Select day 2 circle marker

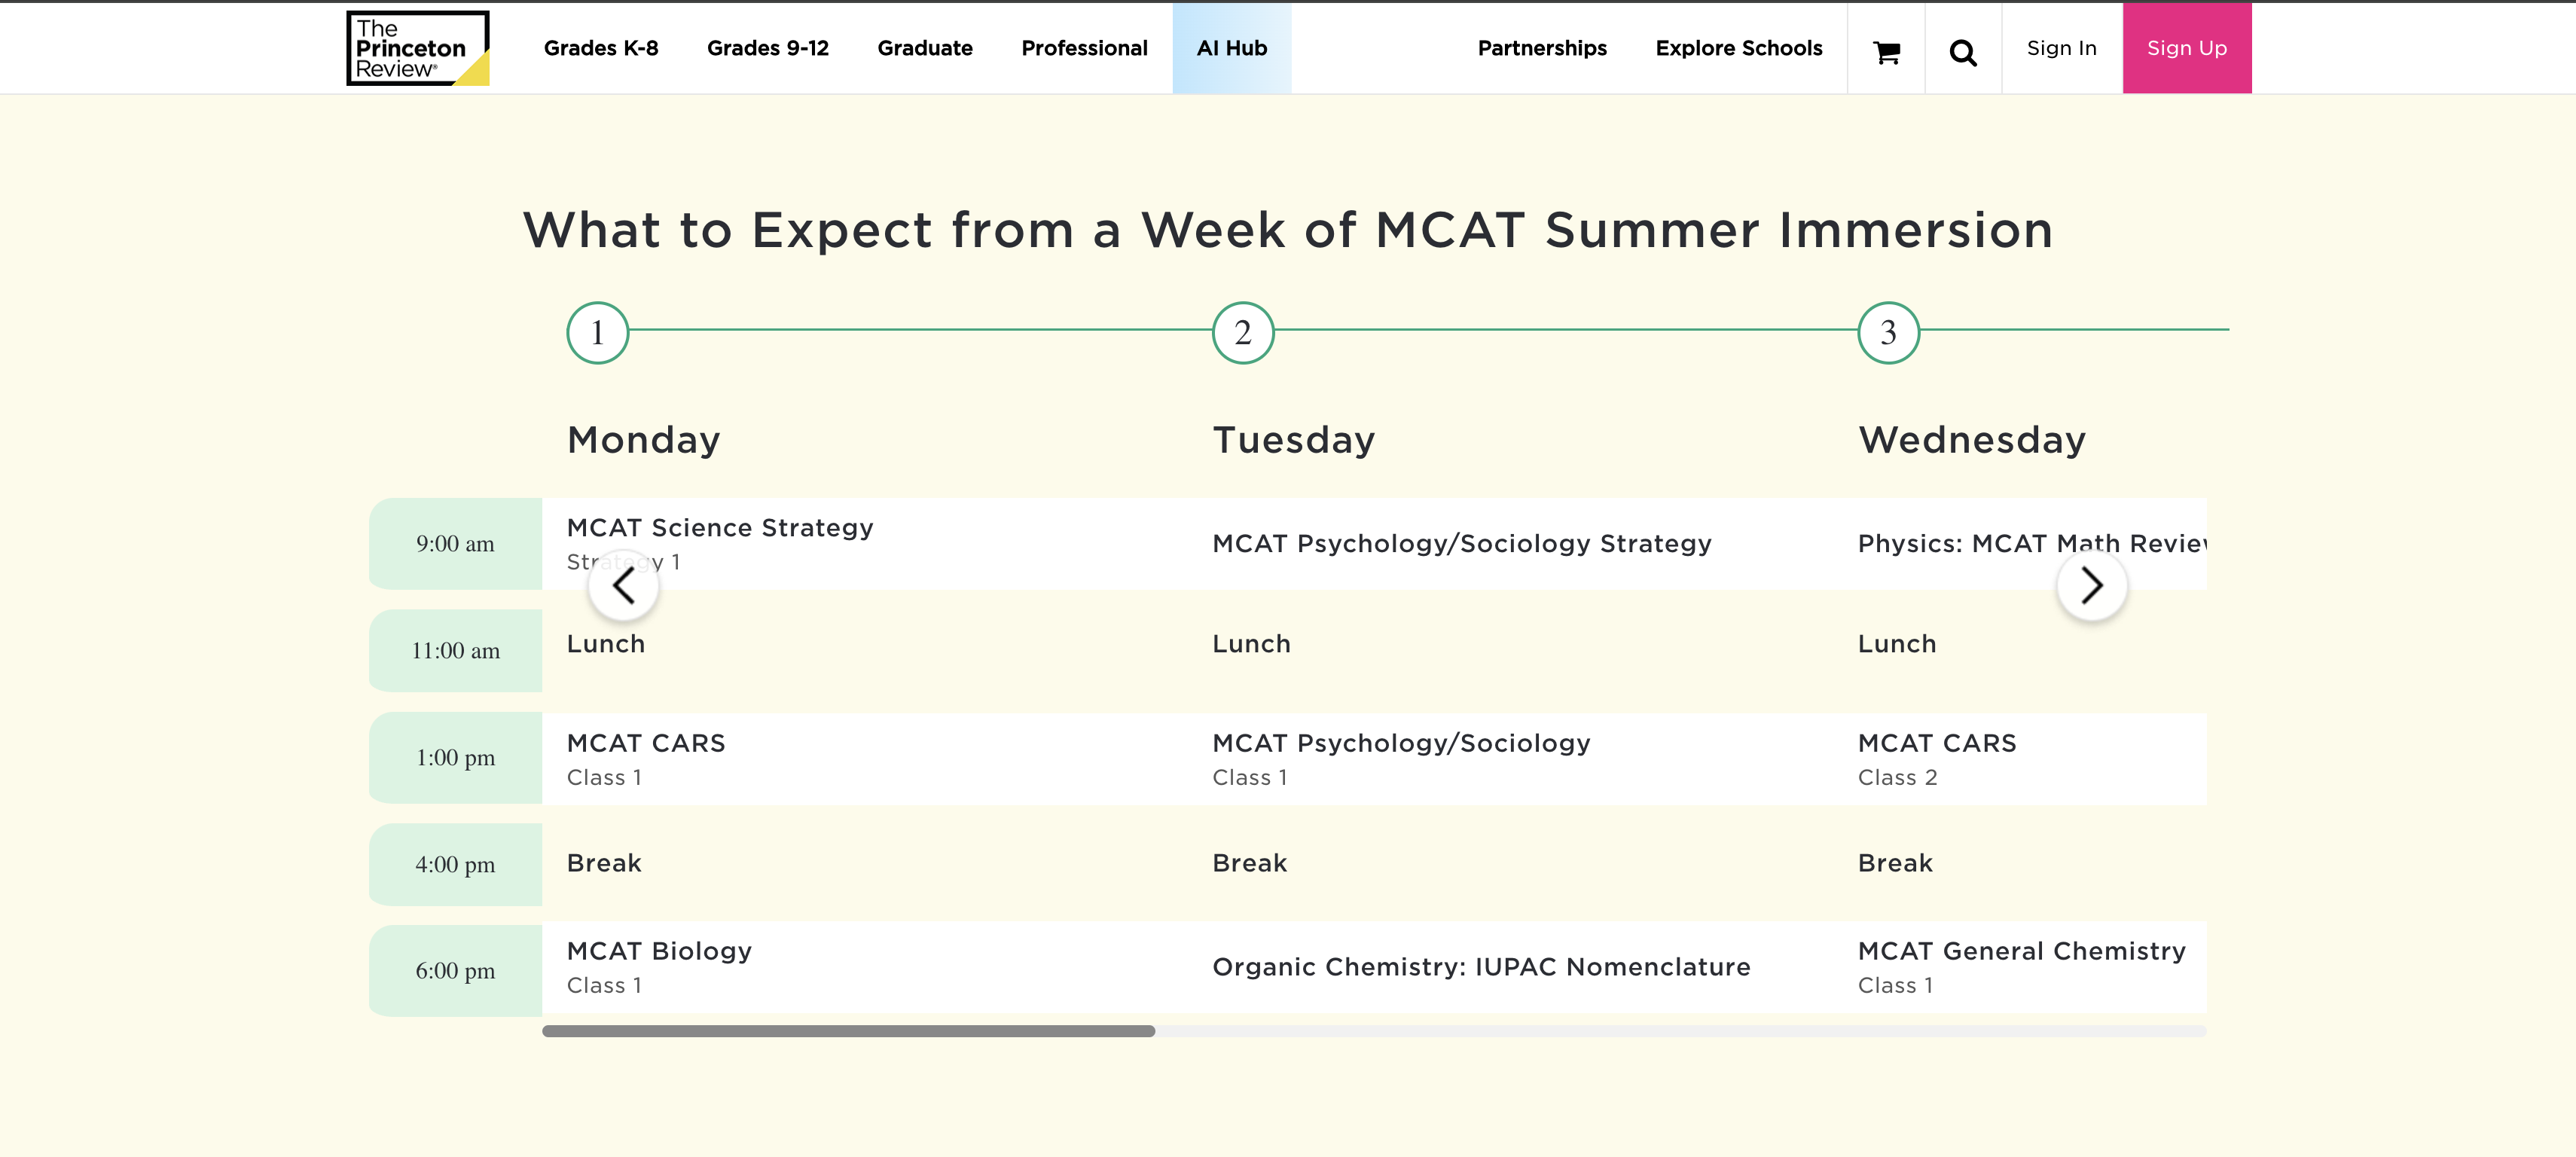click(1242, 333)
